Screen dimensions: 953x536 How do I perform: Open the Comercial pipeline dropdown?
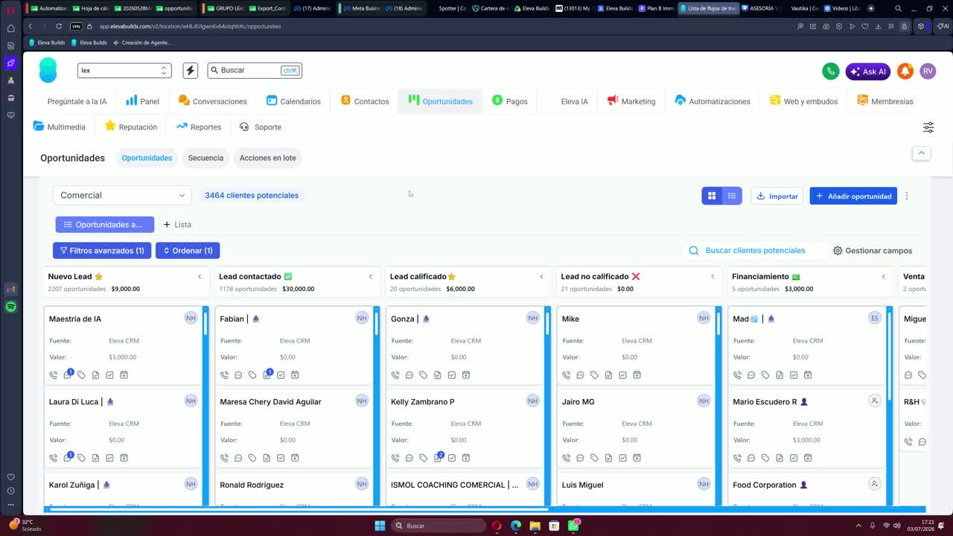(122, 195)
